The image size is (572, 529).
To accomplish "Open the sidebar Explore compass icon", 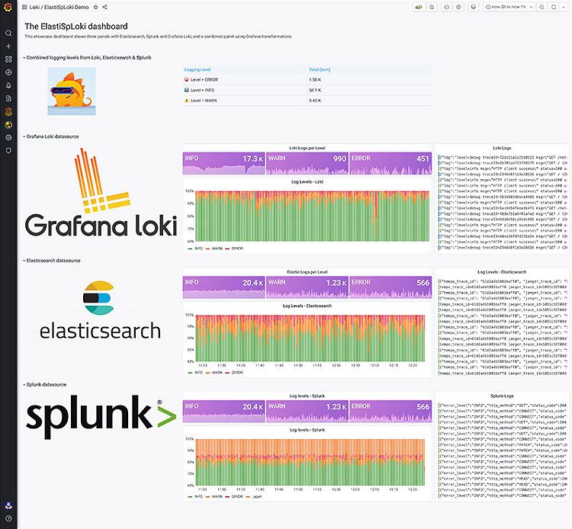I will (x=8, y=72).
